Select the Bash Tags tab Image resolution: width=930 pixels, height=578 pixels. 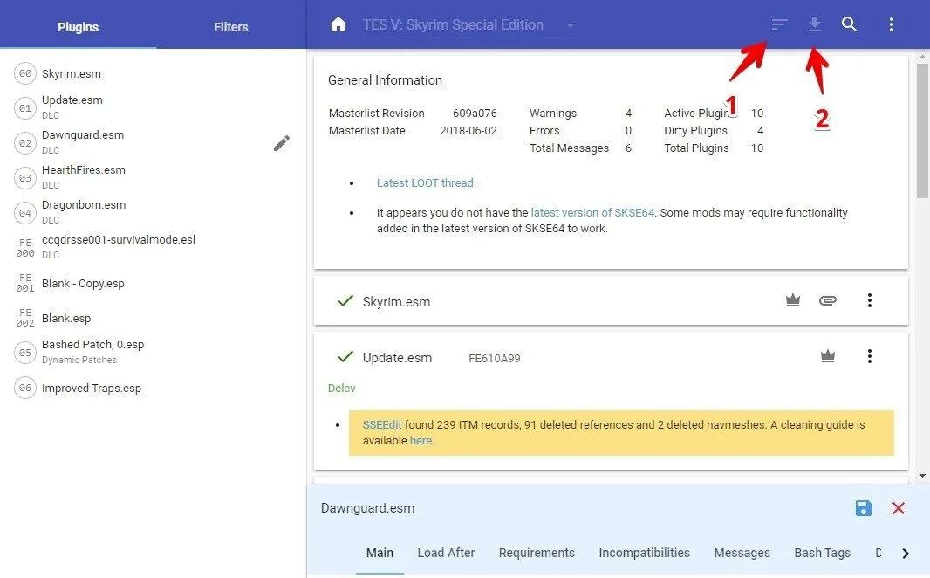(x=822, y=553)
